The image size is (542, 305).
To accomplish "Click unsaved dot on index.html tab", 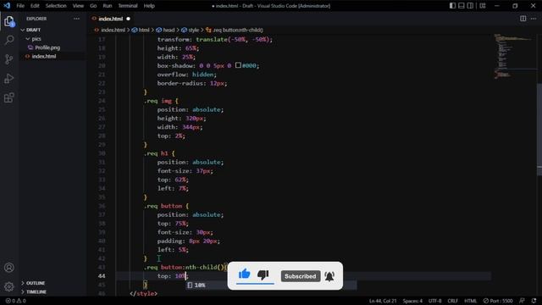I will tap(128, 19).
